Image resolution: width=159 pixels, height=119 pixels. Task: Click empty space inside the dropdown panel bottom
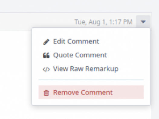(x=91, y=102)
